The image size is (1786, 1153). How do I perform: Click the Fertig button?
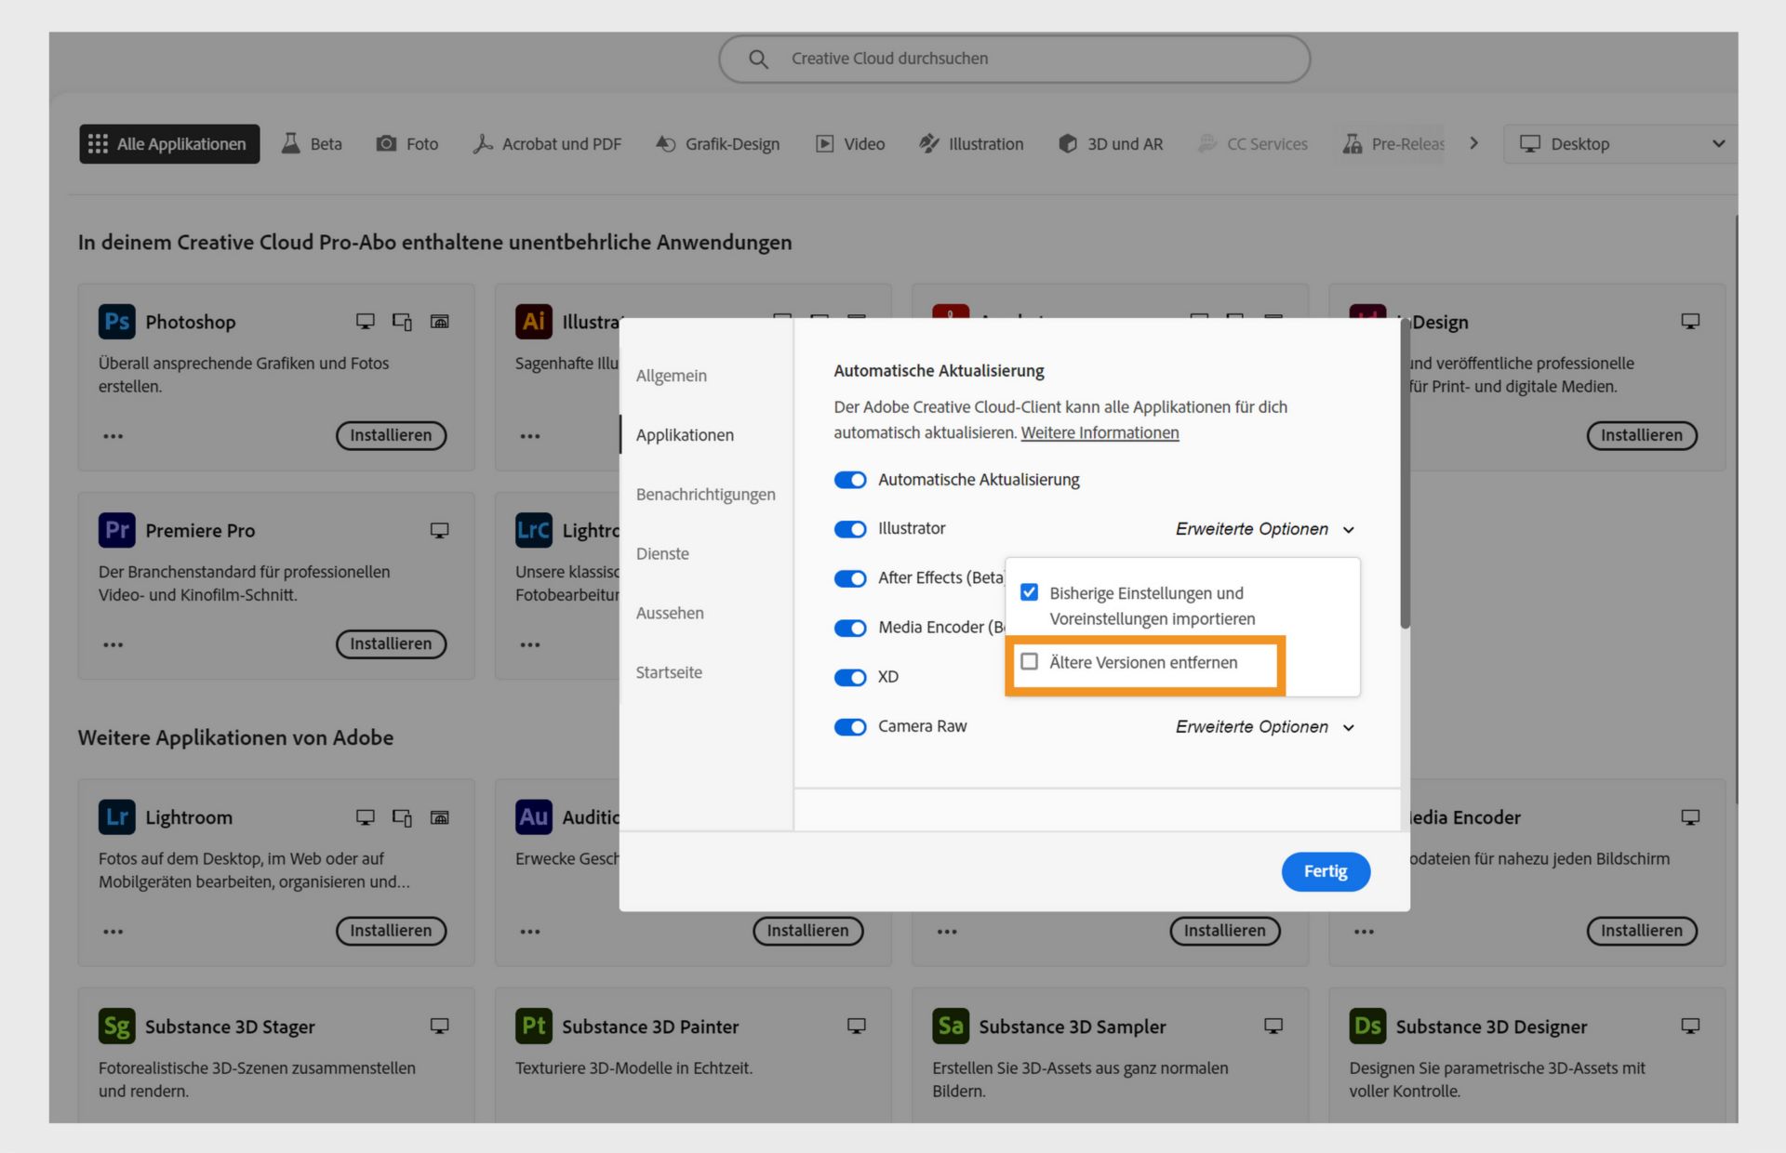click(x=1326, y=871)
